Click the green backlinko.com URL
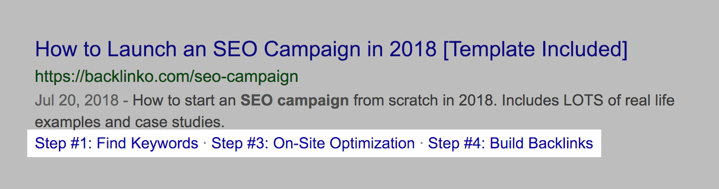Viewport: 719px width, 189px height. (166, 77)
